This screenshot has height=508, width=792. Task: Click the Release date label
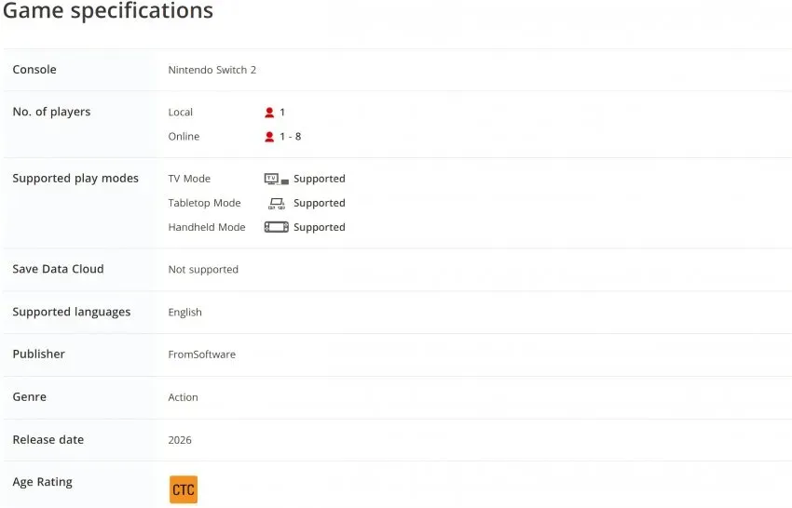(x=48, y=440)
